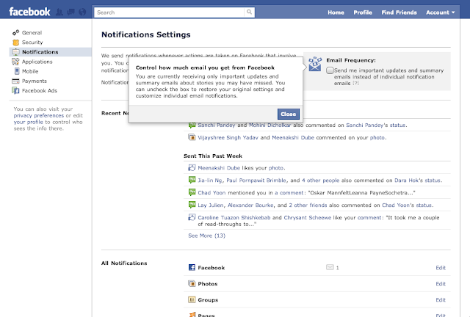Viewport: 470px width, 317px height.
Task: Click the search magnifier icon
Action: pos(249,12)
